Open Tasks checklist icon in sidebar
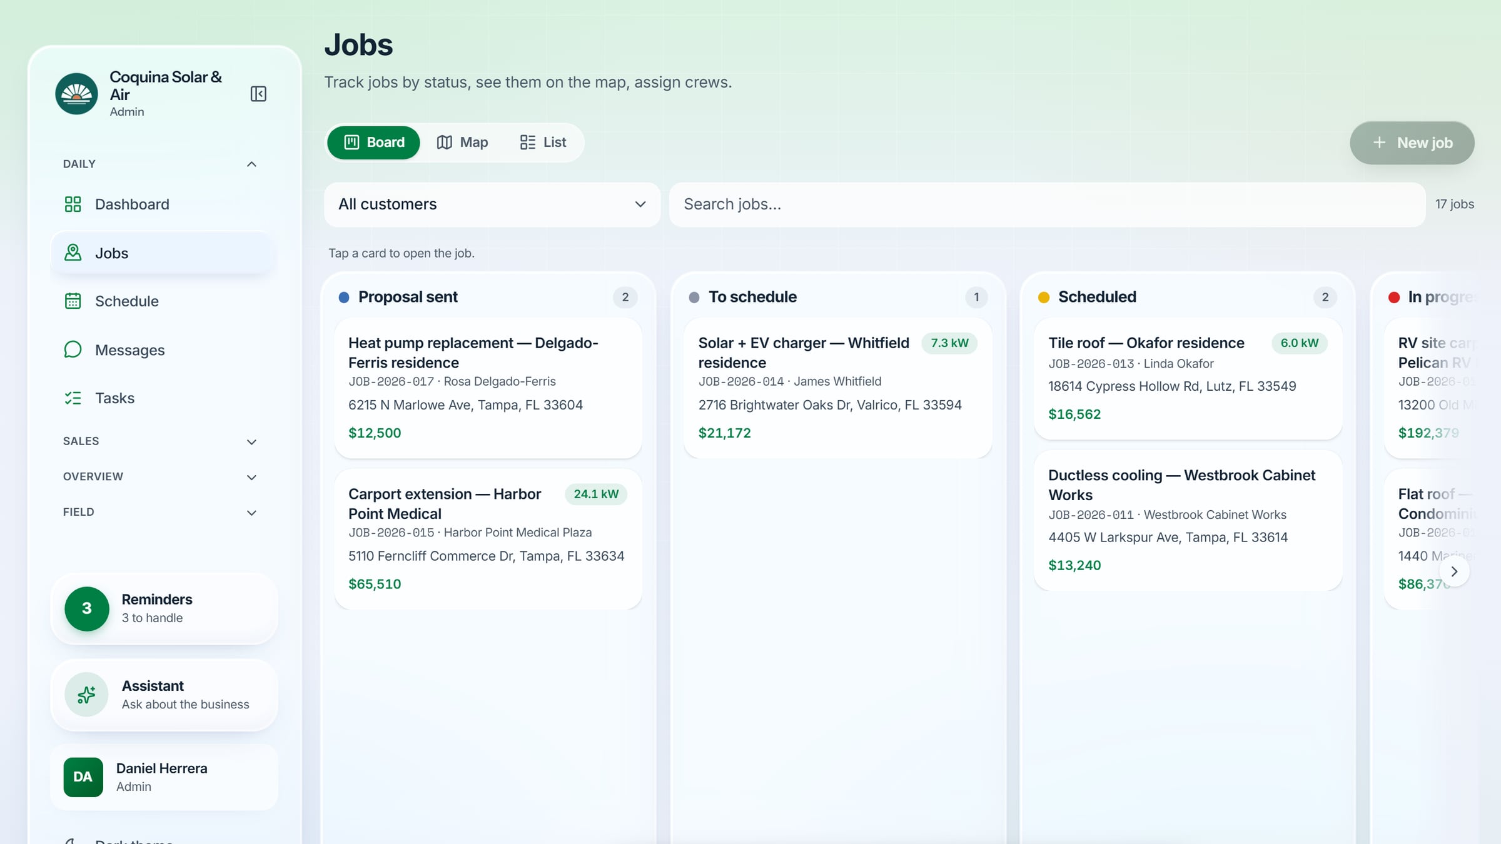The height and width of the screenshot is (844, 1501). click(x=73, y=398)
